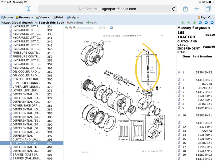Adjust the diagram zoom slider
Screen dimensions: 215x161
tap(85, 28)
